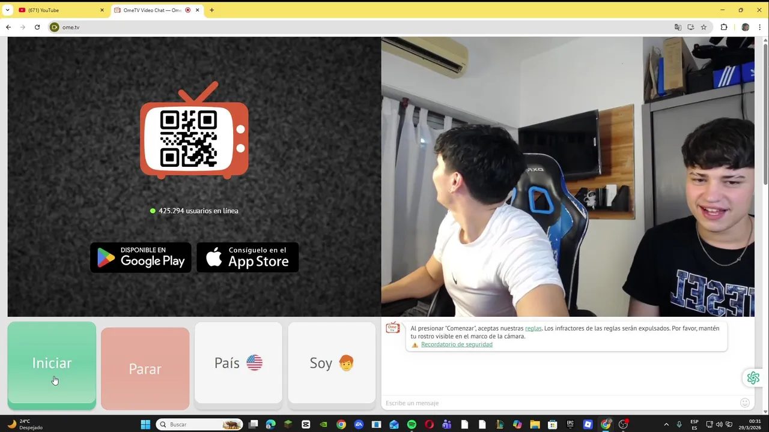Open the País country selector
Image resolution: width=769 pixels, height=432 pixels.
pos(239,363)
